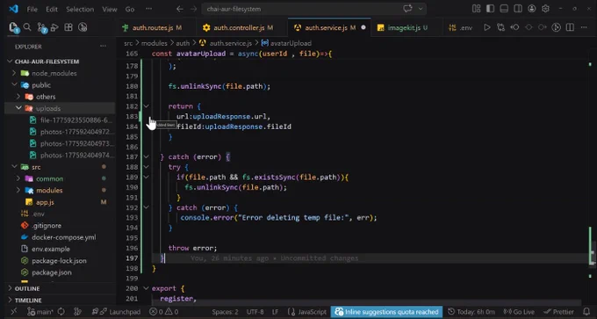Open editor more actions ellipsis
Image resolution: width=597 pixels, height=319 pixels.
point(584,27)
